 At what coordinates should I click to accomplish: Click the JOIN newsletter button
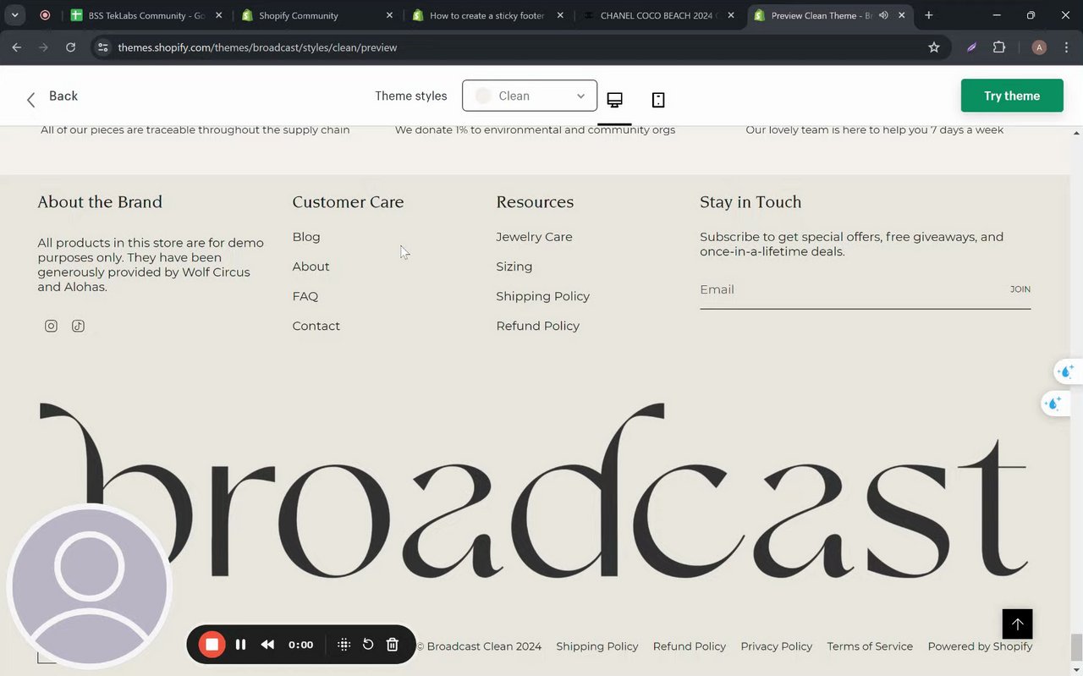coord(1020,289)
